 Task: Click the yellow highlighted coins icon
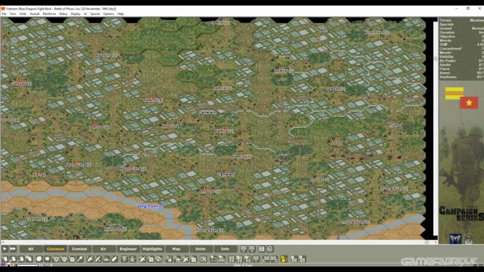point(284,259)
